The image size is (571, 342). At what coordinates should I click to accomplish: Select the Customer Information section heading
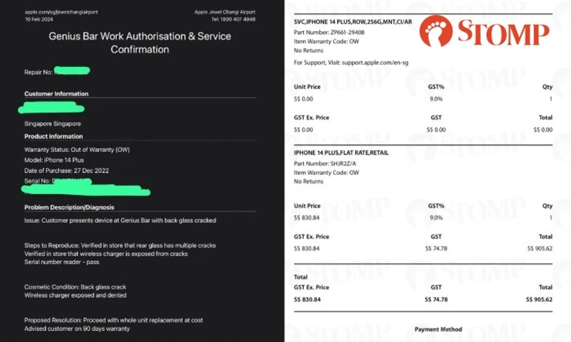(56, 94)
